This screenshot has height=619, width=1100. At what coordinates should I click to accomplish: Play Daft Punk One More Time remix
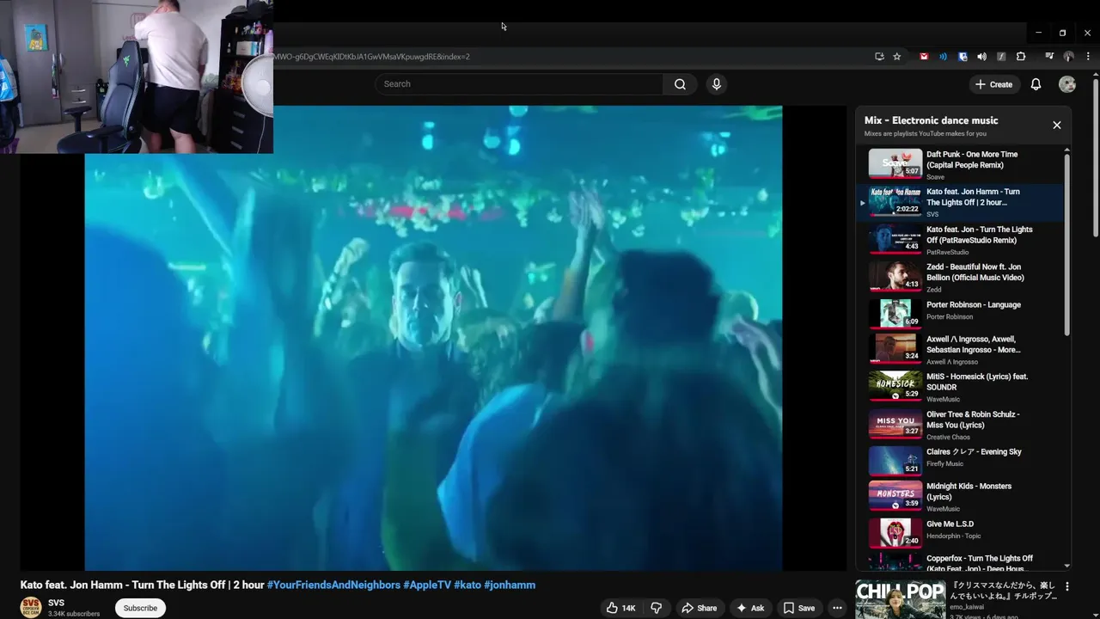961,164
